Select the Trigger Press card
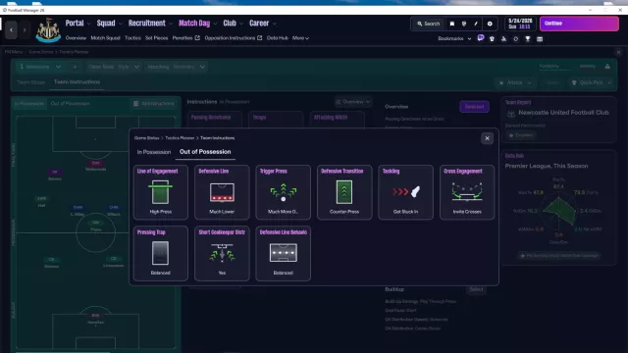Viewport: 628px width, 353px height. [284, 192]
